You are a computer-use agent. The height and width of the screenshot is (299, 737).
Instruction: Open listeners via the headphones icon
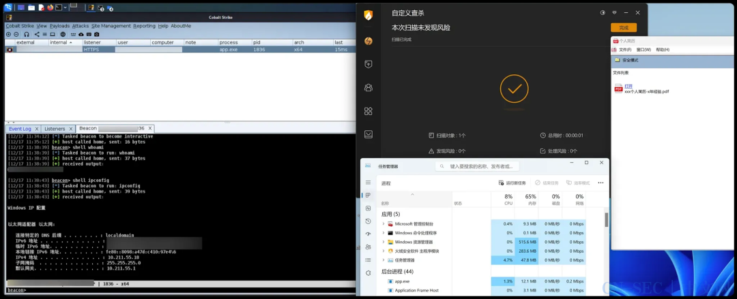point(27,34)
